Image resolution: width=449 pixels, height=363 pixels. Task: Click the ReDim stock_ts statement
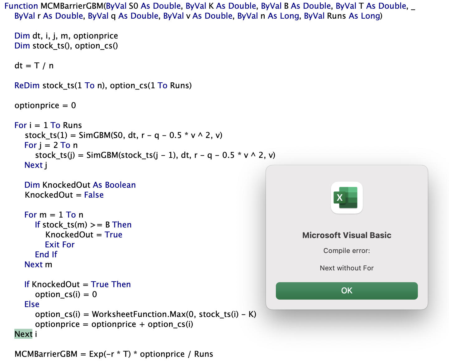click(x=103, y=85)
